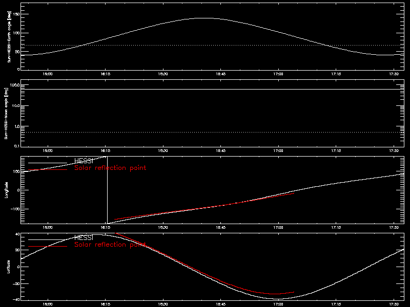Click the red legend line in Latitude plot
The width and height of the screenshot is (410, 307).
pyautogui.click(x=48, y=247)
